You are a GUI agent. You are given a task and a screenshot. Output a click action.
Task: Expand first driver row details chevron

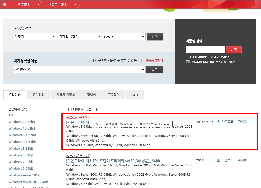(x=252, y=122)
